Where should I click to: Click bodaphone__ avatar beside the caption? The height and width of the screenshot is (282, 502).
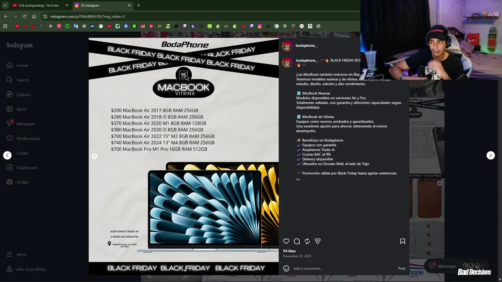tap(287, 62)
